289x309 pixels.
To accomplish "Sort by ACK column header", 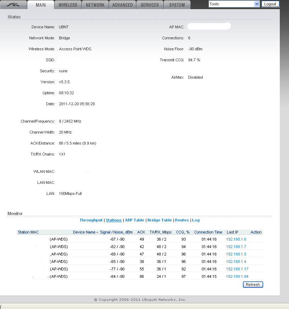I will (x=141, y=232).
